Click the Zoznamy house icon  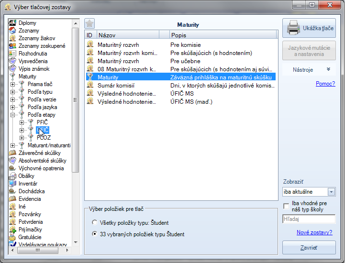[12, 31]
